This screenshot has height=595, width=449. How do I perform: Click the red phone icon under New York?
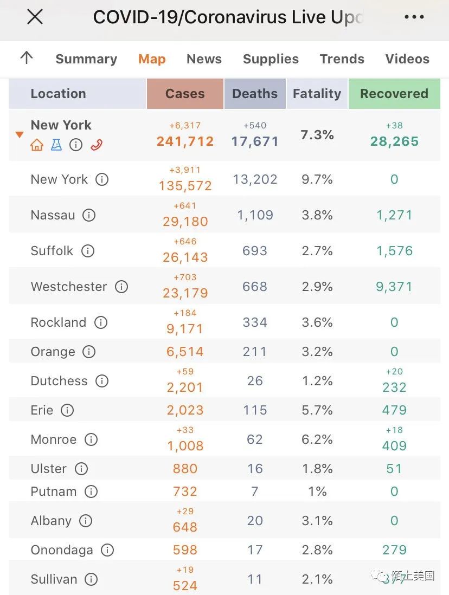point(97,145)
